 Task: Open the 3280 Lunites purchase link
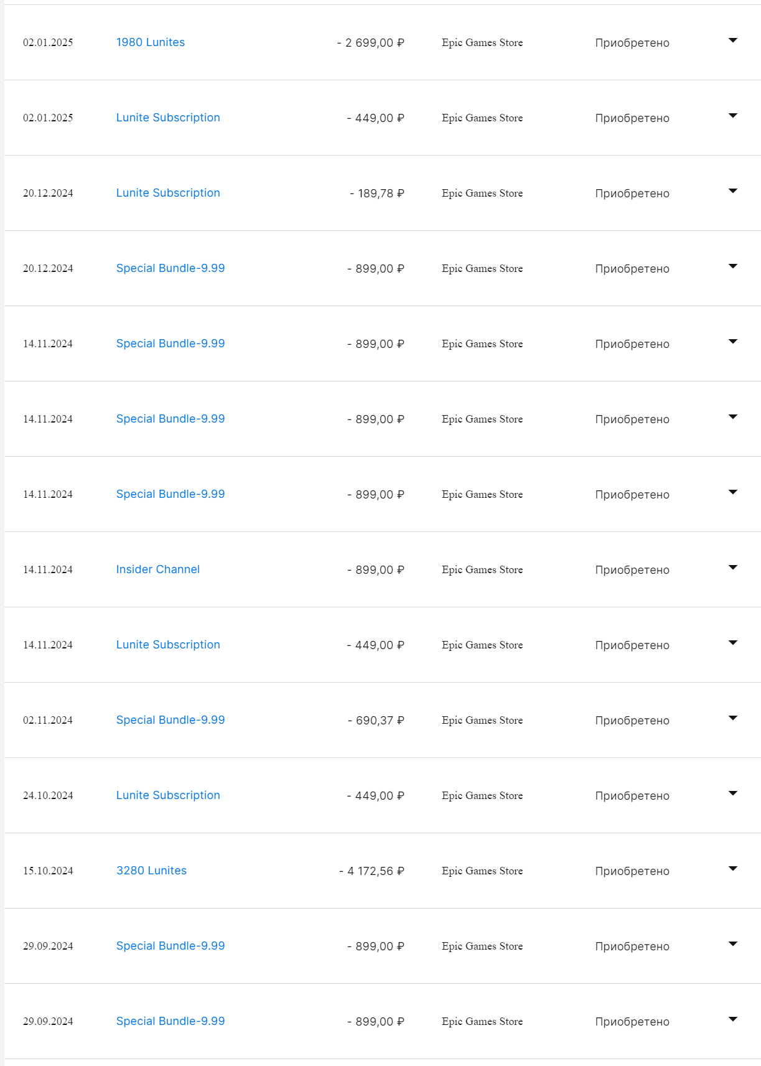pos(151,871)
